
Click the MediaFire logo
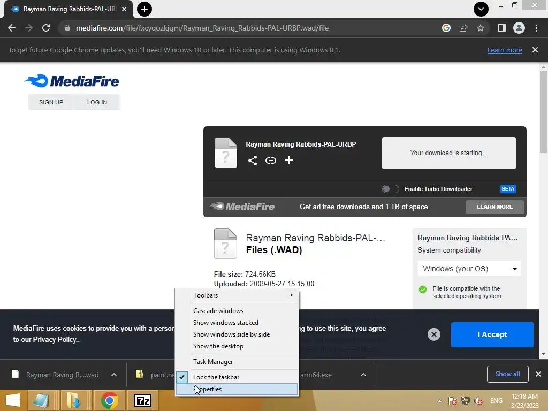point(72,81)
